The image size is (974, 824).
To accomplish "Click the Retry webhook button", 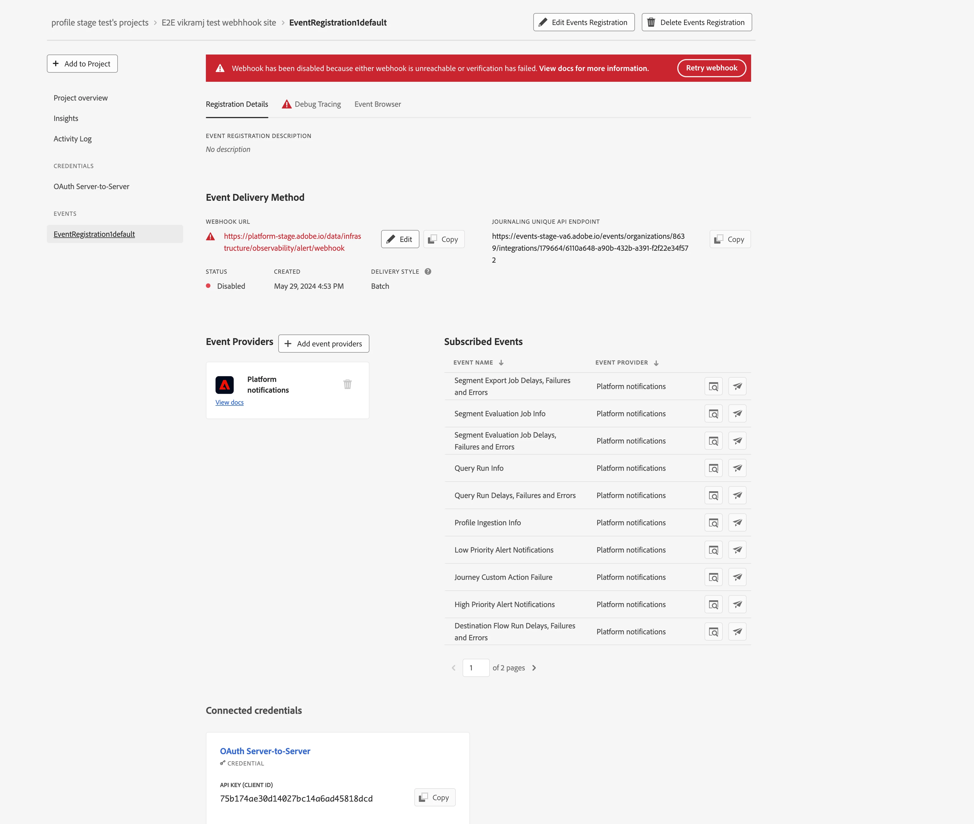I will click(x=711, y=68).
